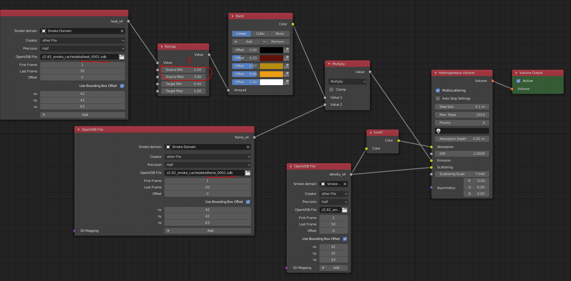
Task: Click folder icon beside flame_0001.vdb path
Action: click(x=248, y=173)
